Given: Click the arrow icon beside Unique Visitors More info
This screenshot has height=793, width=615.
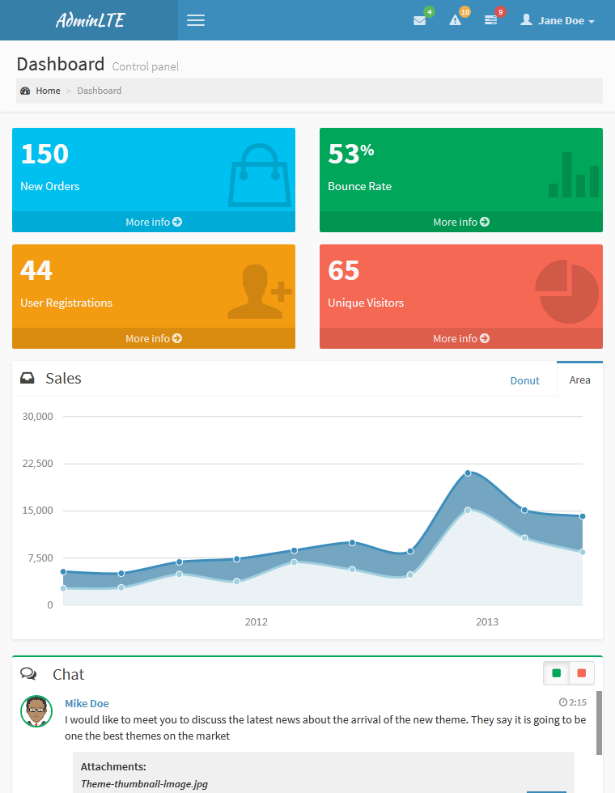Looking at the screenshot, I should (x=485, y=338).
